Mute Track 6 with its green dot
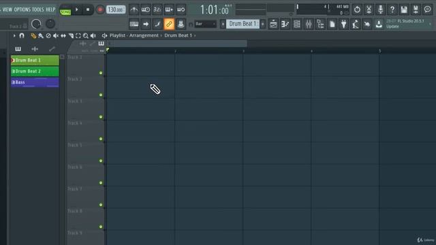 pyautogui.click(x=101, y=183)
